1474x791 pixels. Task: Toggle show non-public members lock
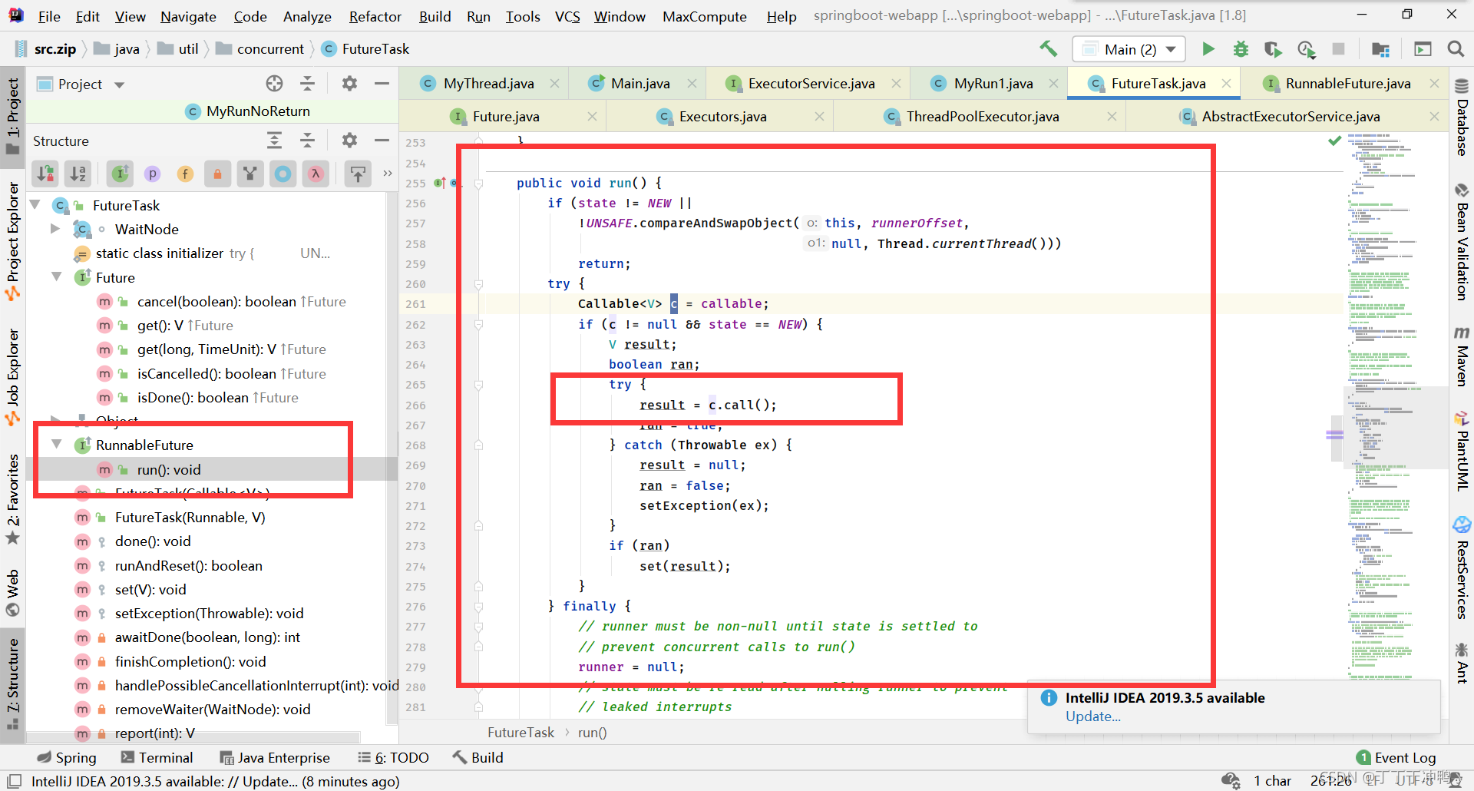(217, 174)
